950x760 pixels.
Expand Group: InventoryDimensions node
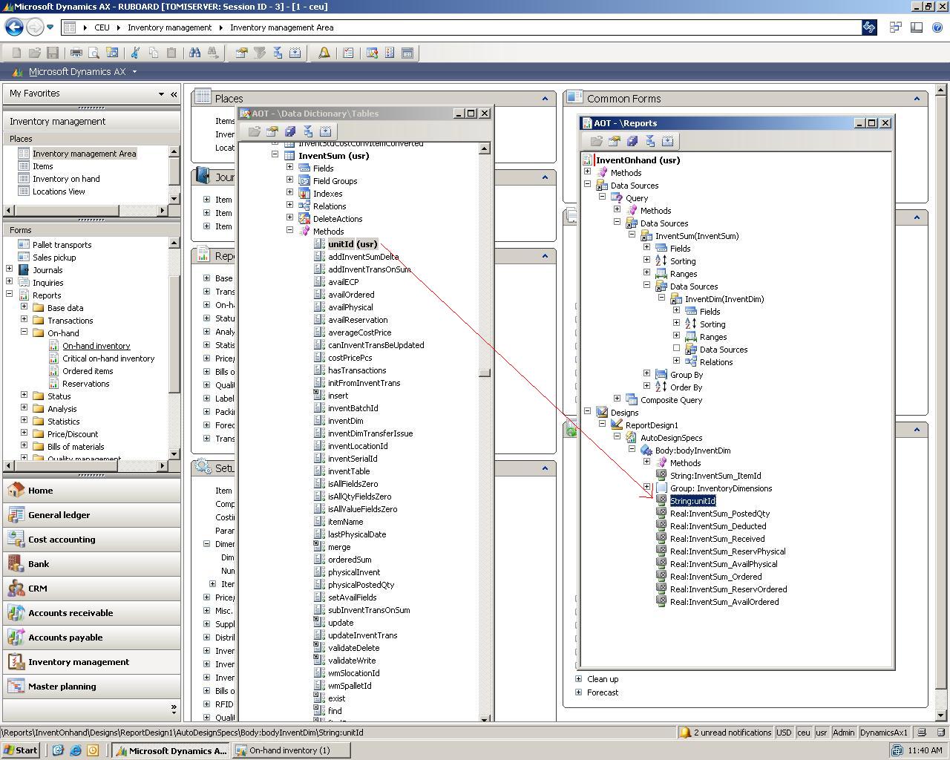pyautogui.click(x=646, y=488)
